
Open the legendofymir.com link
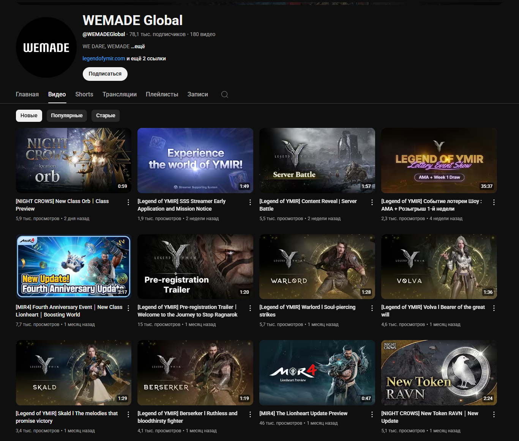click(104, 58)
